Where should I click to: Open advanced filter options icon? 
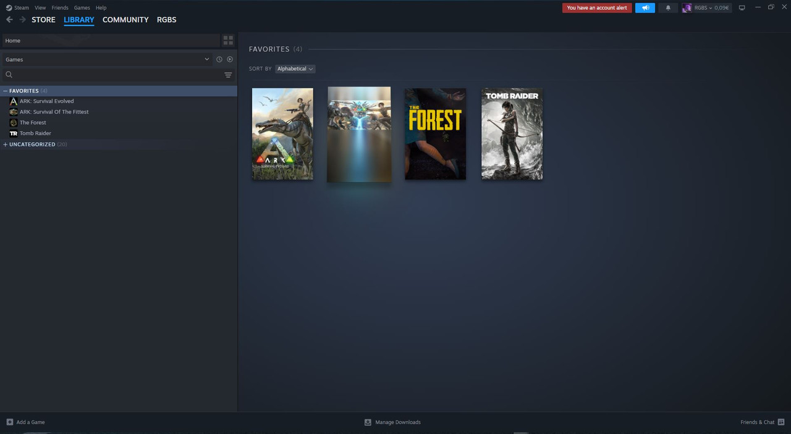[x=228, y=75]
